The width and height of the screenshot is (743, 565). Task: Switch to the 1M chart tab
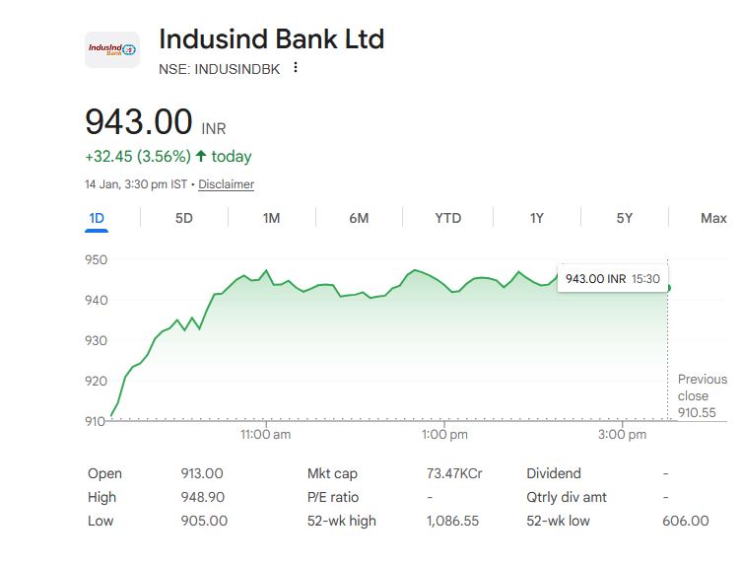click(x=271, y=218)
